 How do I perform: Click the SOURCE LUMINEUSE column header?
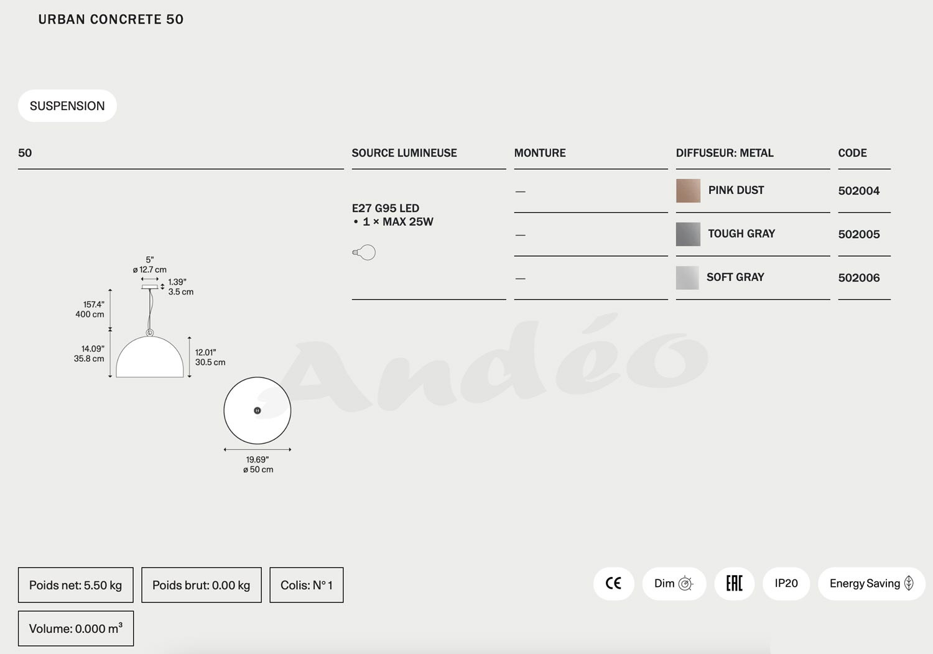[x=404, y=153]
